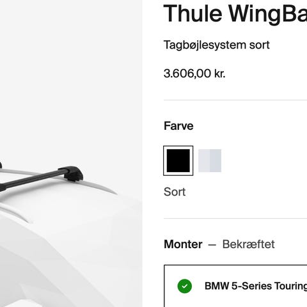Click the Thule WingBar product title

(x=235, y=13)
